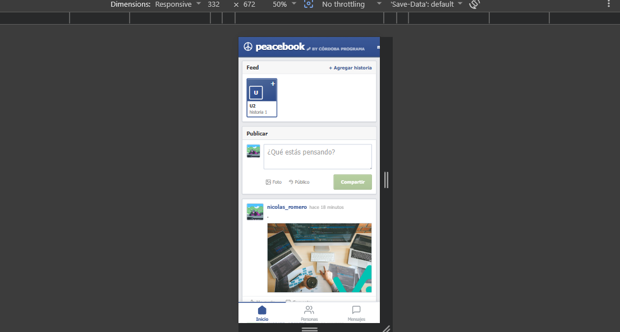Open the post photo of laptops

click(x=319, y=258)
